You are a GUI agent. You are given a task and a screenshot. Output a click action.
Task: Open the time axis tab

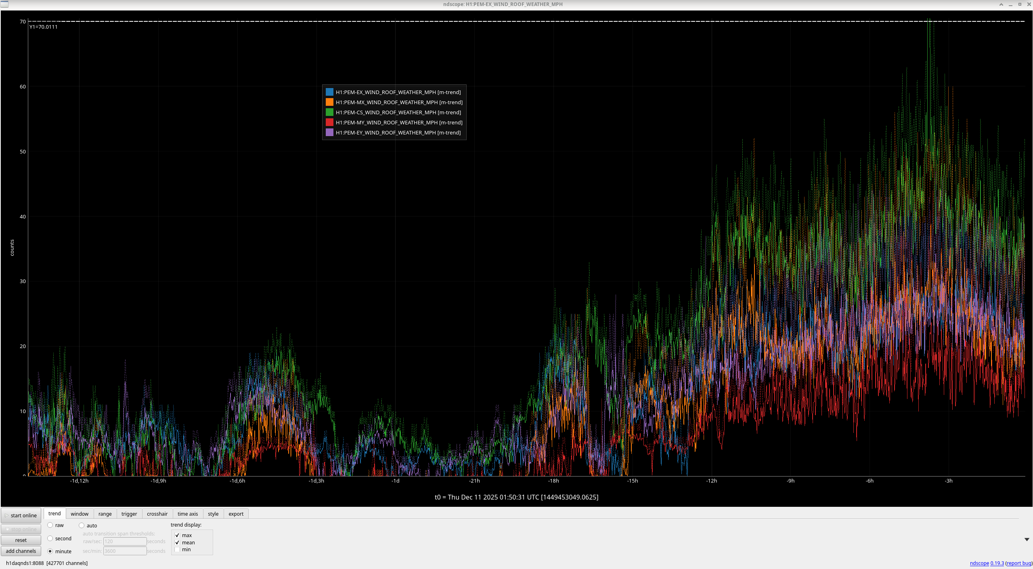pyautogui.click(x=188, y=514)
